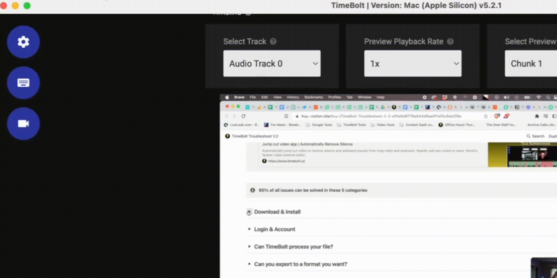Show help for Preview Playback Rate
This screenshot has height=278, width=557.
pyautogui.click(x=450, y=42)
